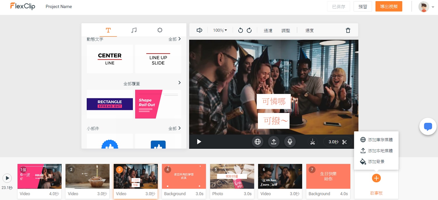
Task: Select storyboard clip 2 cupcake thumbnail
Action: [x=88, y=176]
